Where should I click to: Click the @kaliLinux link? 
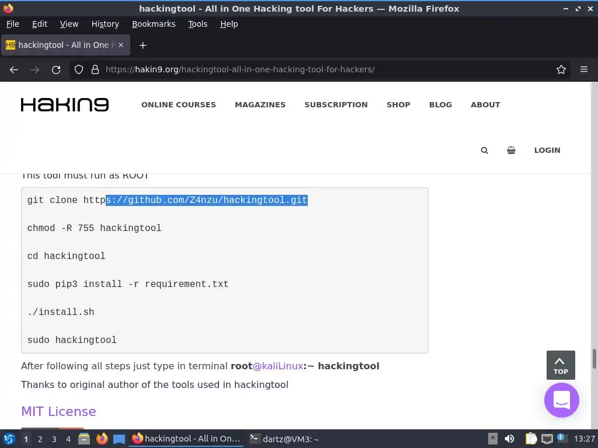click(x=277, y=366)
